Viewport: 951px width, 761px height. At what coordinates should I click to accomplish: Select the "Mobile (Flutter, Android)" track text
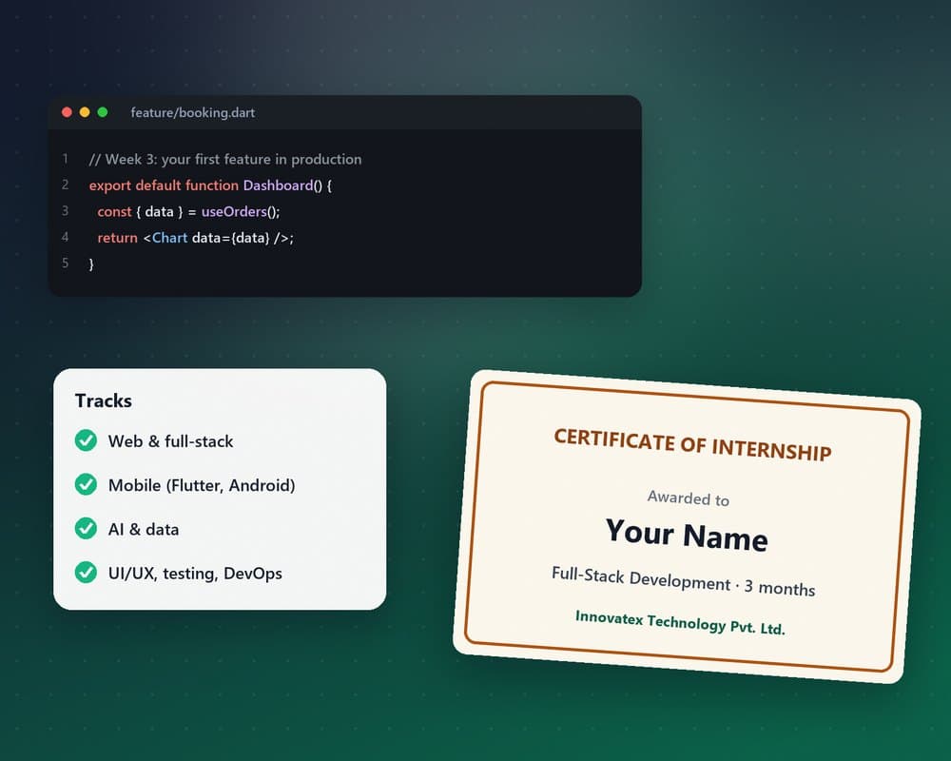[x=202, y=485]
